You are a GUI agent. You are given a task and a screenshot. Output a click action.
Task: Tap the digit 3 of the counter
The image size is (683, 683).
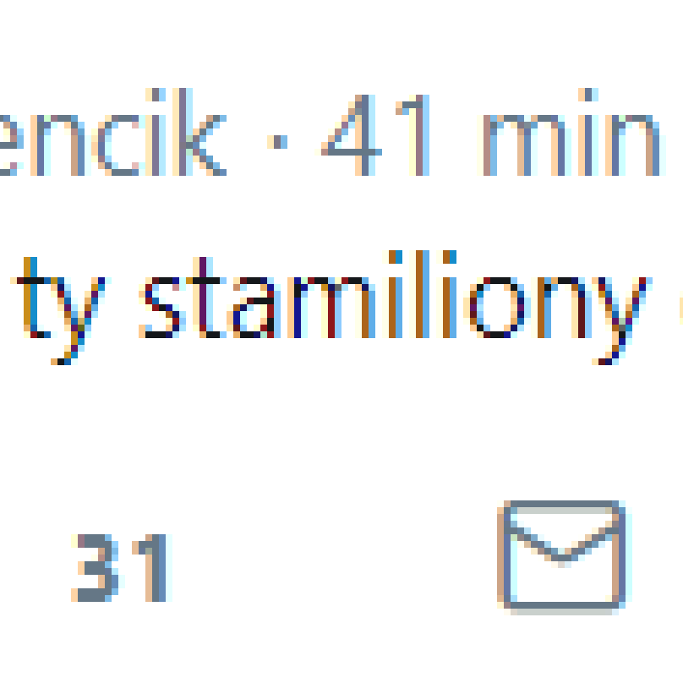95,567
